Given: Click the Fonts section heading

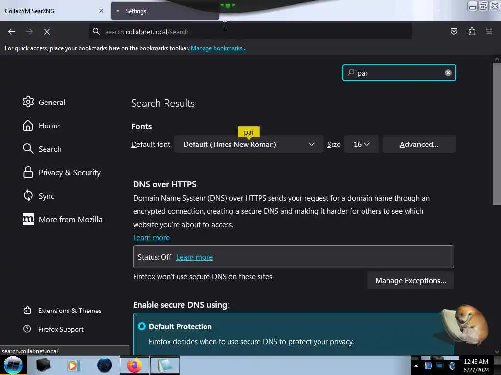Looking at the screenshot, I should (141, 126).
